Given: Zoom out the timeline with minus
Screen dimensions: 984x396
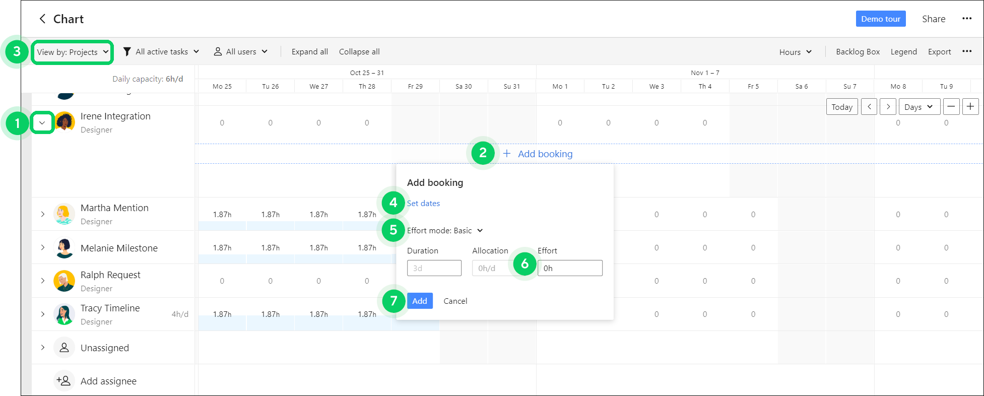Looking at the screenshot, I should pos(951,107).
